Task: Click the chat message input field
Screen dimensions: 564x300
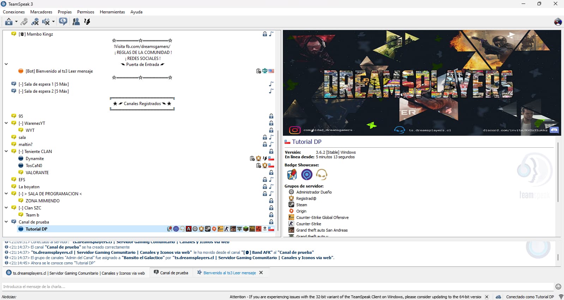Action: (x=277, y=287)
